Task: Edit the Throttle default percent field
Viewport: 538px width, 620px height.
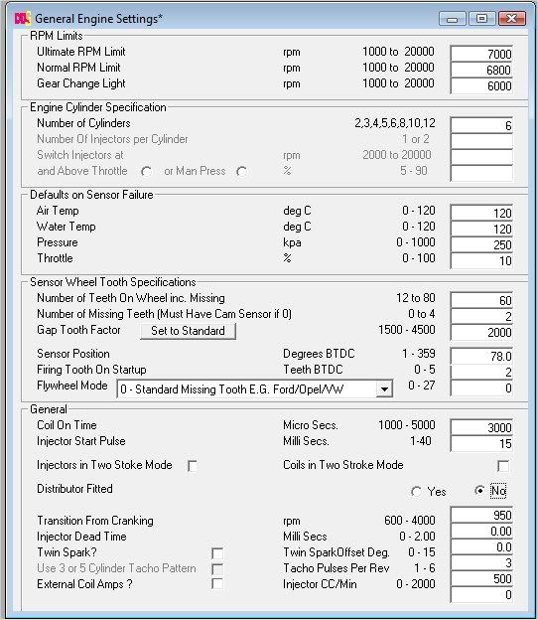Action: 481,260
